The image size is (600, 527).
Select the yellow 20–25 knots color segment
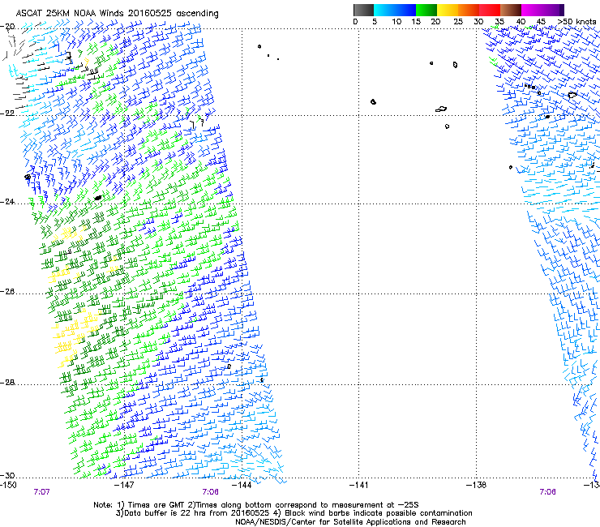pyautogui.click(x=448, y=10)
